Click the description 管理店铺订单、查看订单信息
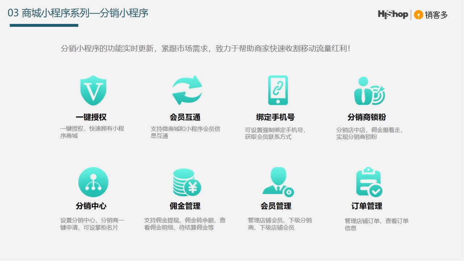 [377, 224]
